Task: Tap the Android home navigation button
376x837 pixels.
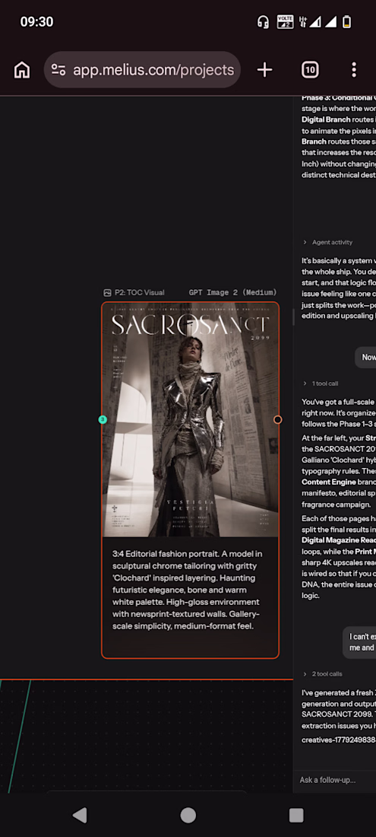Action: (x=188, y=815)
